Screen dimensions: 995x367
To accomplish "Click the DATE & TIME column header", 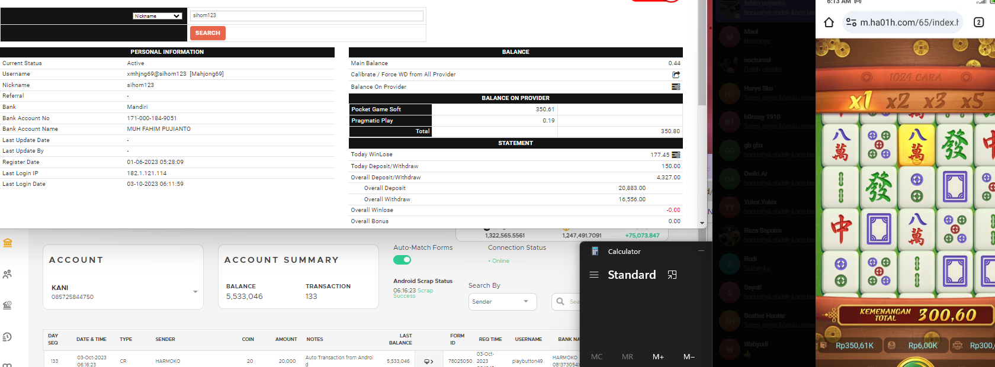I will click(x=91, y=339).
